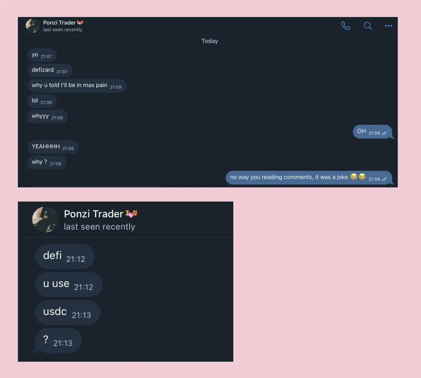Click the "defi" message at 21:12

pyautogui.click(x=65, y=257)
